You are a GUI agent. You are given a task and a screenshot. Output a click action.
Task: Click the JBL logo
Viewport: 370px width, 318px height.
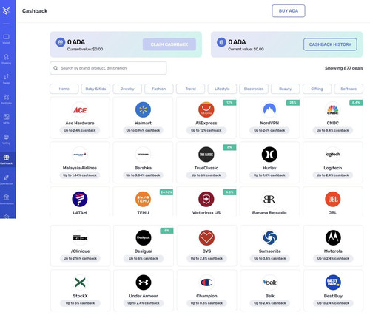(332, 199)
